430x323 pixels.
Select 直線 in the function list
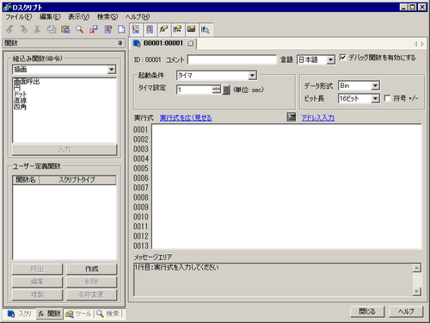(20, 101)
